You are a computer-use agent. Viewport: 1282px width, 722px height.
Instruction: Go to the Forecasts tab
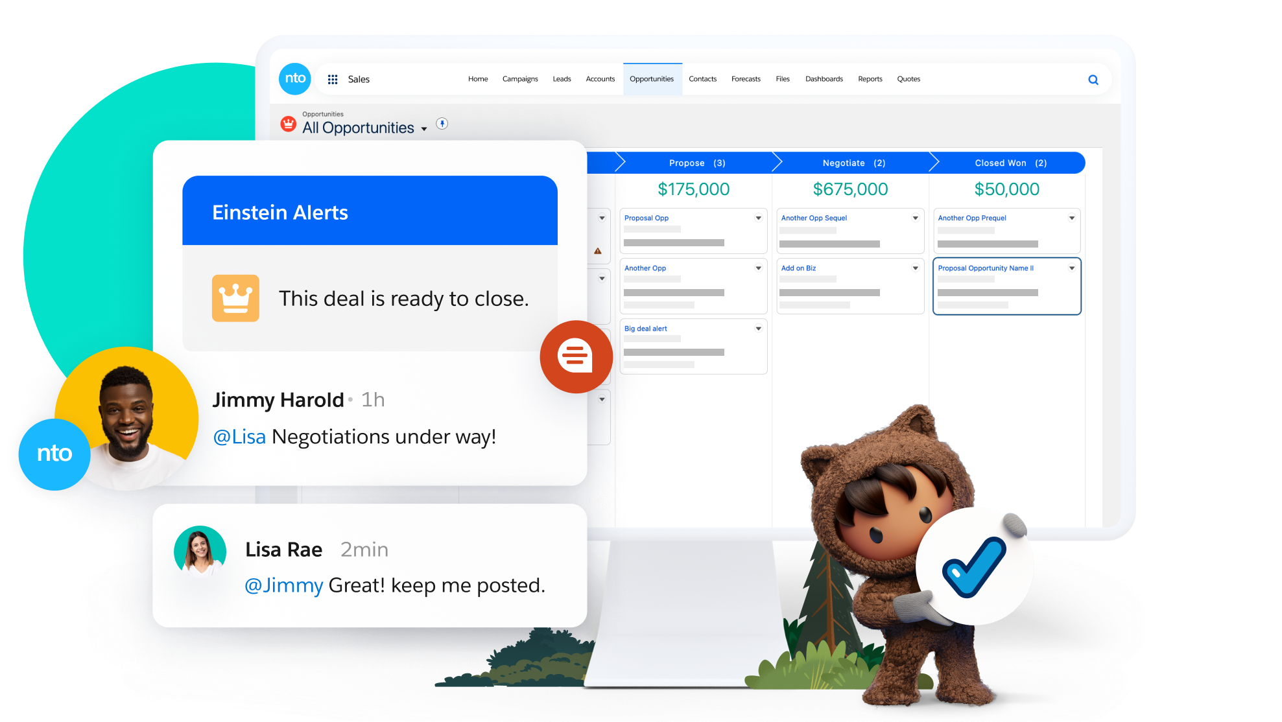point(746,79)
